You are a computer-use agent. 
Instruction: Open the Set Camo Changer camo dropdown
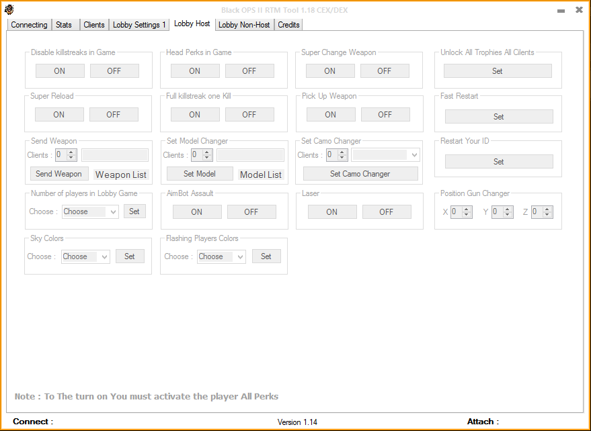(385, 154)
